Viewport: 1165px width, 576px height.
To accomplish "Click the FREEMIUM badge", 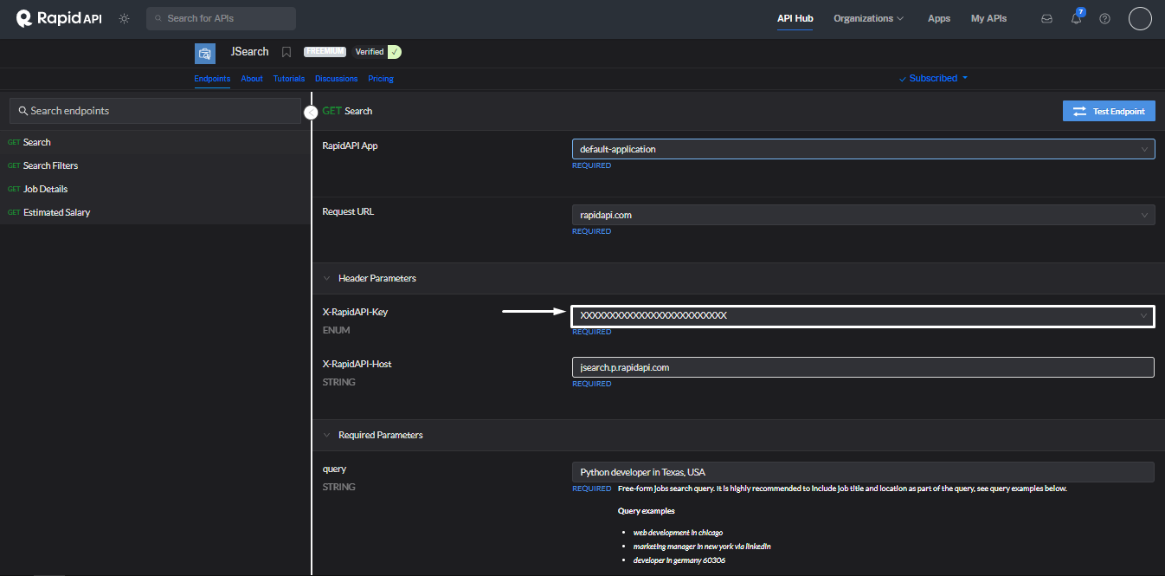I will tap(325, 52).
